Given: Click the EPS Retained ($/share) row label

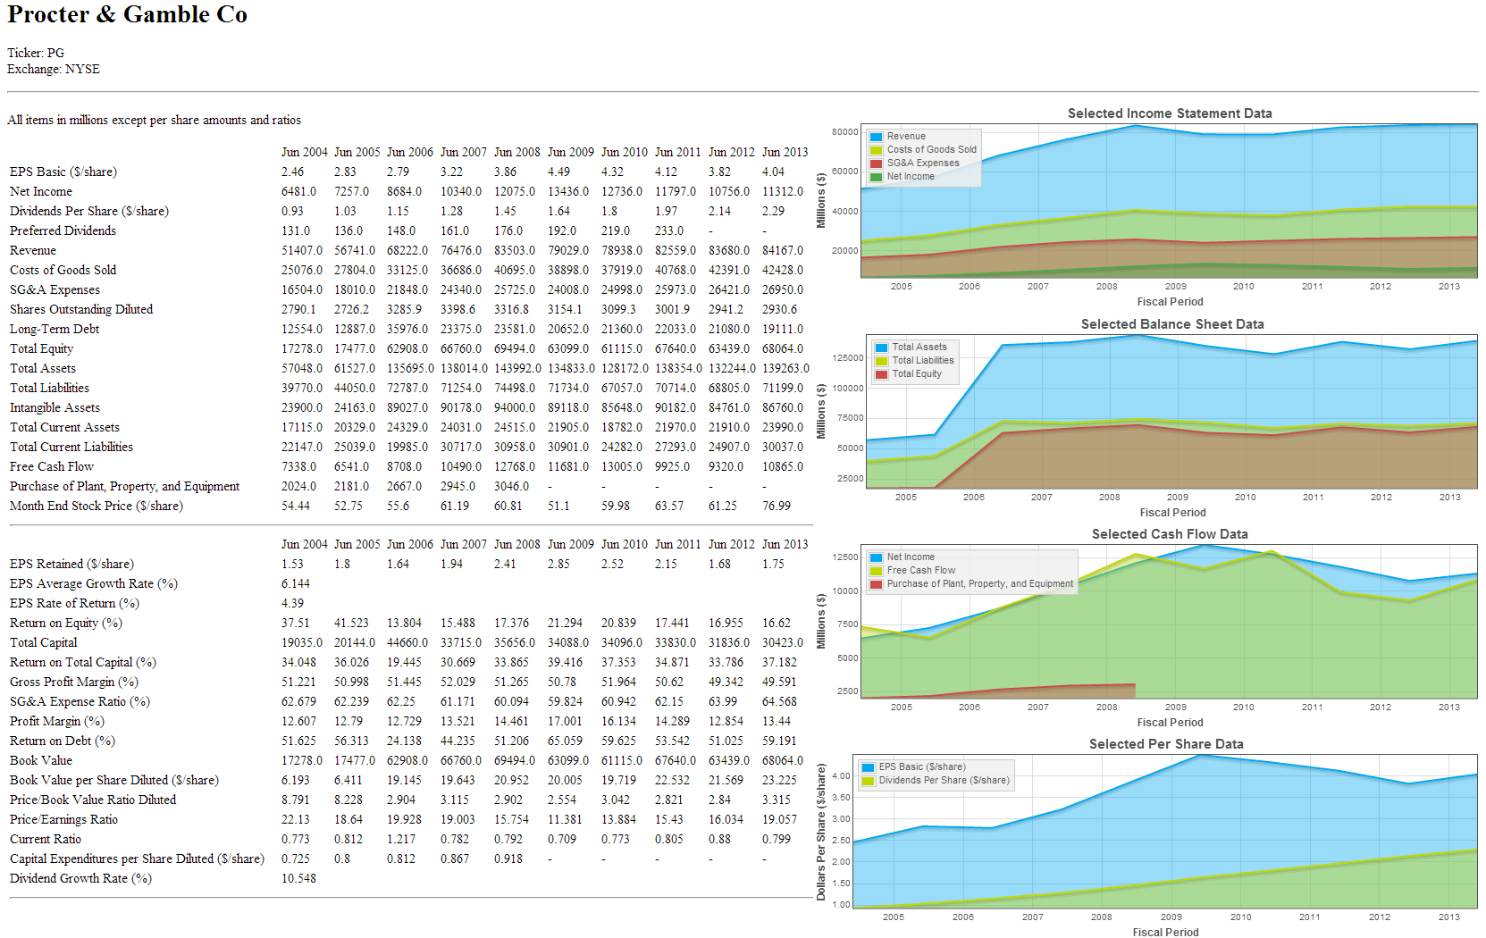Looking at the screenshot, I should click(71, 564).
